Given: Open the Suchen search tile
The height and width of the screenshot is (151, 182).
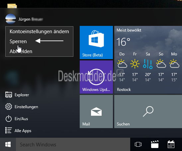Looking at the screenshot, I should coord(148,112).
